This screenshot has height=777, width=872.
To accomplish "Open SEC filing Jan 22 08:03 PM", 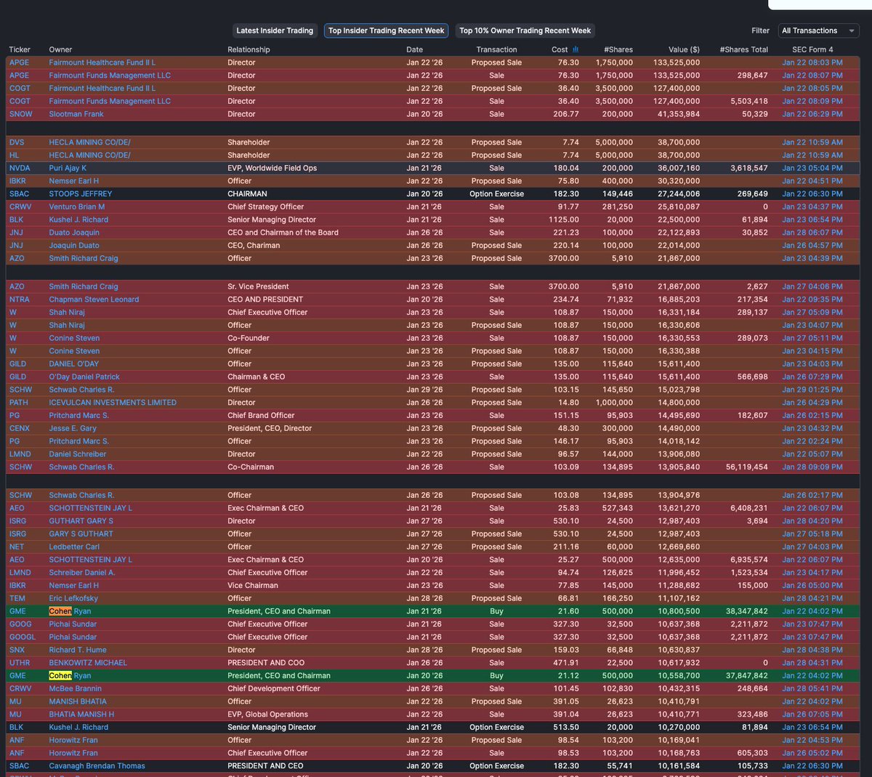I will click(x=812, y=63).
